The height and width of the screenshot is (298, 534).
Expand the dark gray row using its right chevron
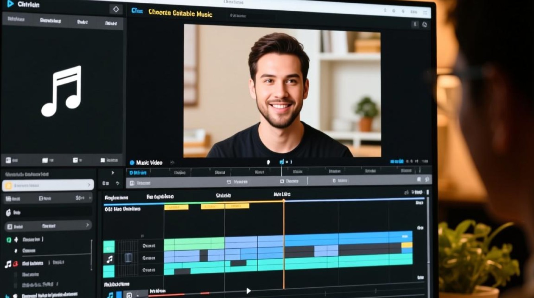click(x=87, y=225)
